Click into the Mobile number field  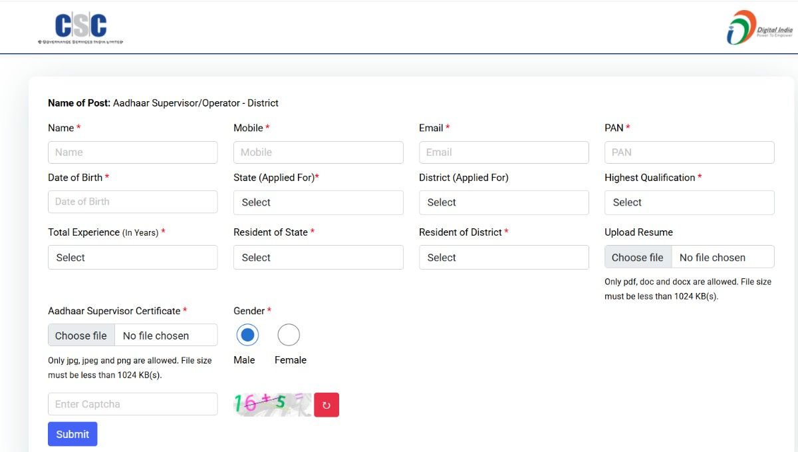(x=318, y=152)
